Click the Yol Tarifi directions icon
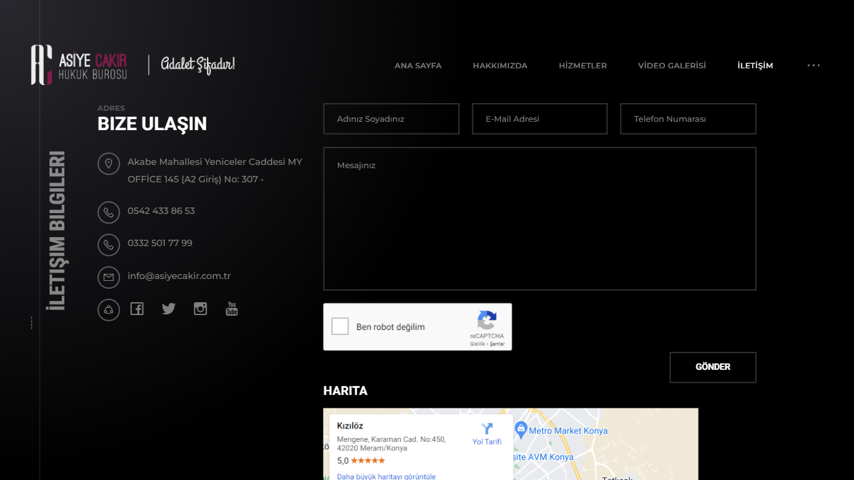Viewport: 854px width, 480px height. pos(487,429)
